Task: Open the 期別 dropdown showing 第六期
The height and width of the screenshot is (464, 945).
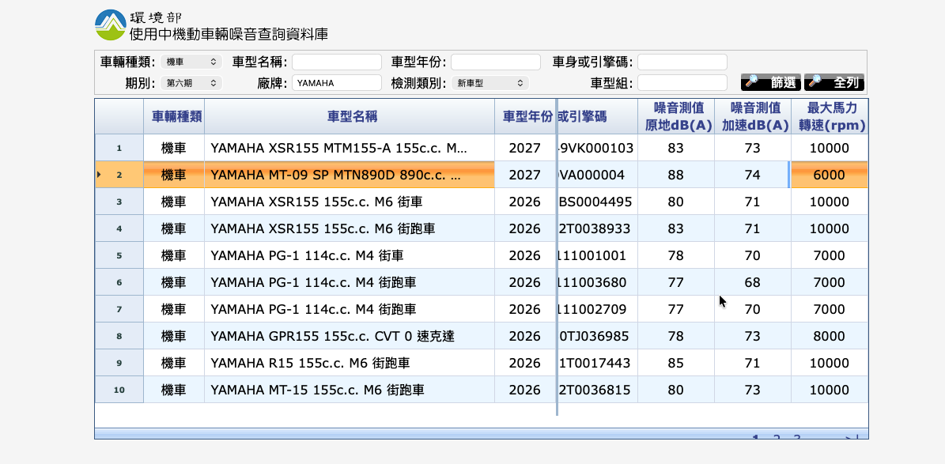Action: [191, 83]
